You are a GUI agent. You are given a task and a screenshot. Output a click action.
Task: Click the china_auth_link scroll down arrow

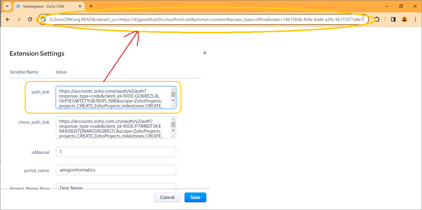[x=173, y=131]
